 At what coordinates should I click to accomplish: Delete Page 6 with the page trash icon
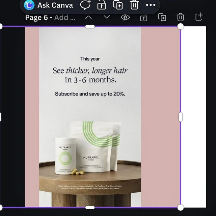click(x=181, y=17)
